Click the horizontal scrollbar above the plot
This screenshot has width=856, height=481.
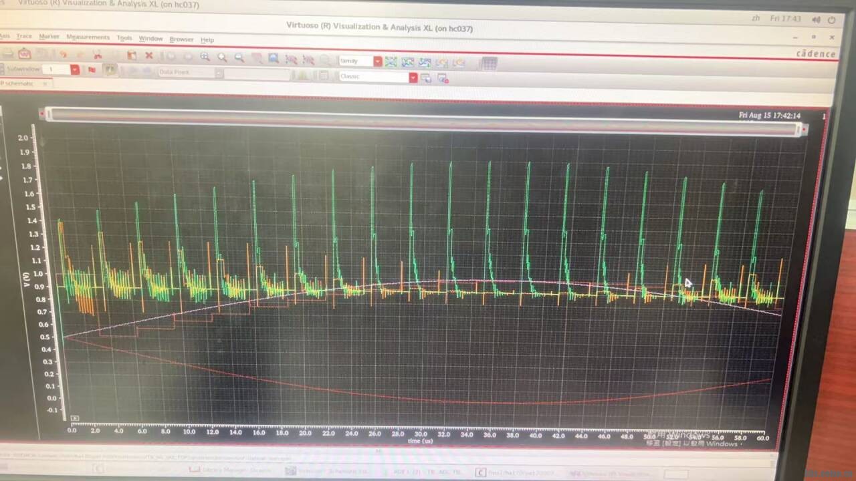[x=423, y=122]
